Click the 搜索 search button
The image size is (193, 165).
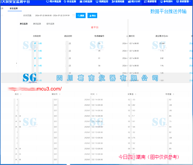(x=81, y=15)
